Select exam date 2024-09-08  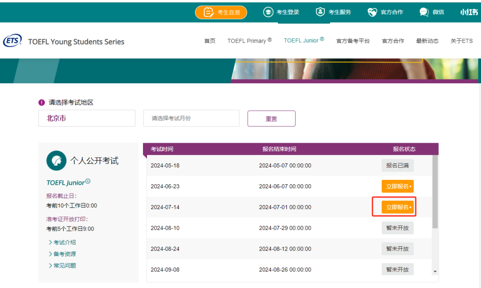pos(165,270)
